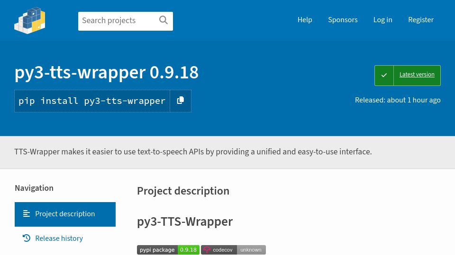Viewport: 455px width, 255px height.
Task: Click the green checkmark icon
Action: (x=384, y=75)
